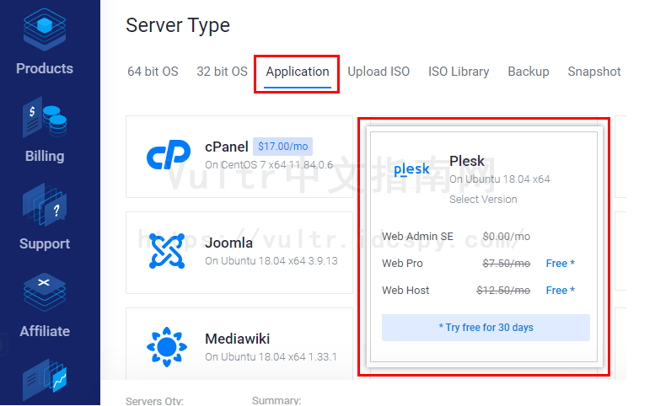Click the Affiliate sidebar label
The height and width of the screenshot is (406, 655).
coord(45,331)
